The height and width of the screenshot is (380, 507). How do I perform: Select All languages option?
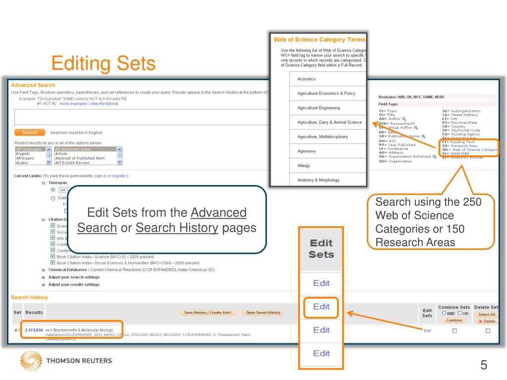31,149
